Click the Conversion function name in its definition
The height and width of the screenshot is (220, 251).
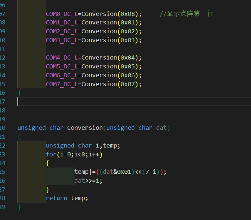[x=85, y=128]
